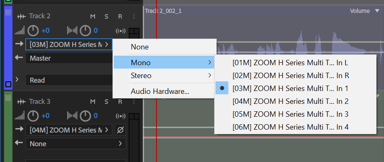Click Track 2 pan knob

pos(86,31)
